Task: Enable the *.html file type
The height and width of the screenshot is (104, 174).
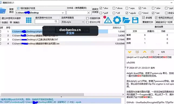Action: [x=140, y=13]
